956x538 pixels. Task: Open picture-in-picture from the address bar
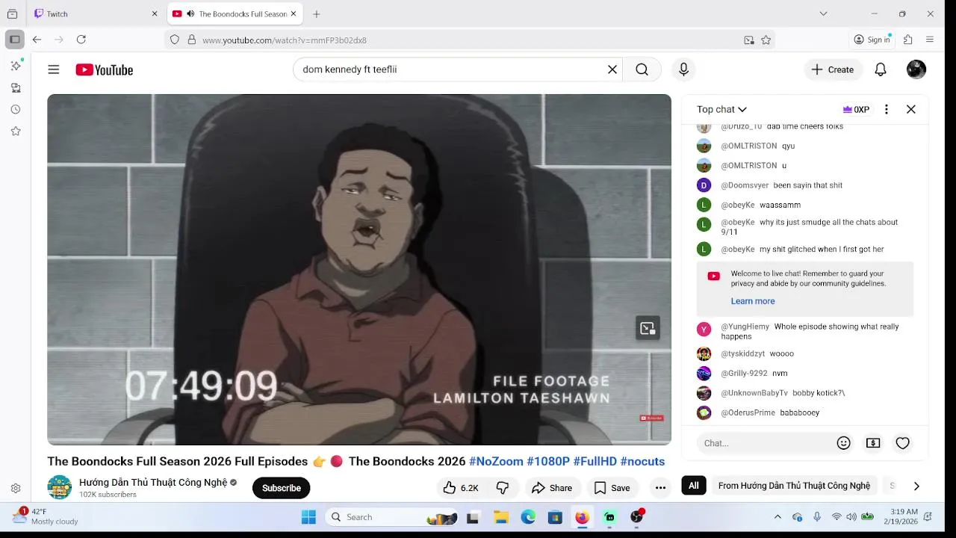click(749, 40)
